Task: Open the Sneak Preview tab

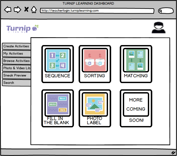Action: coord(16,75)
